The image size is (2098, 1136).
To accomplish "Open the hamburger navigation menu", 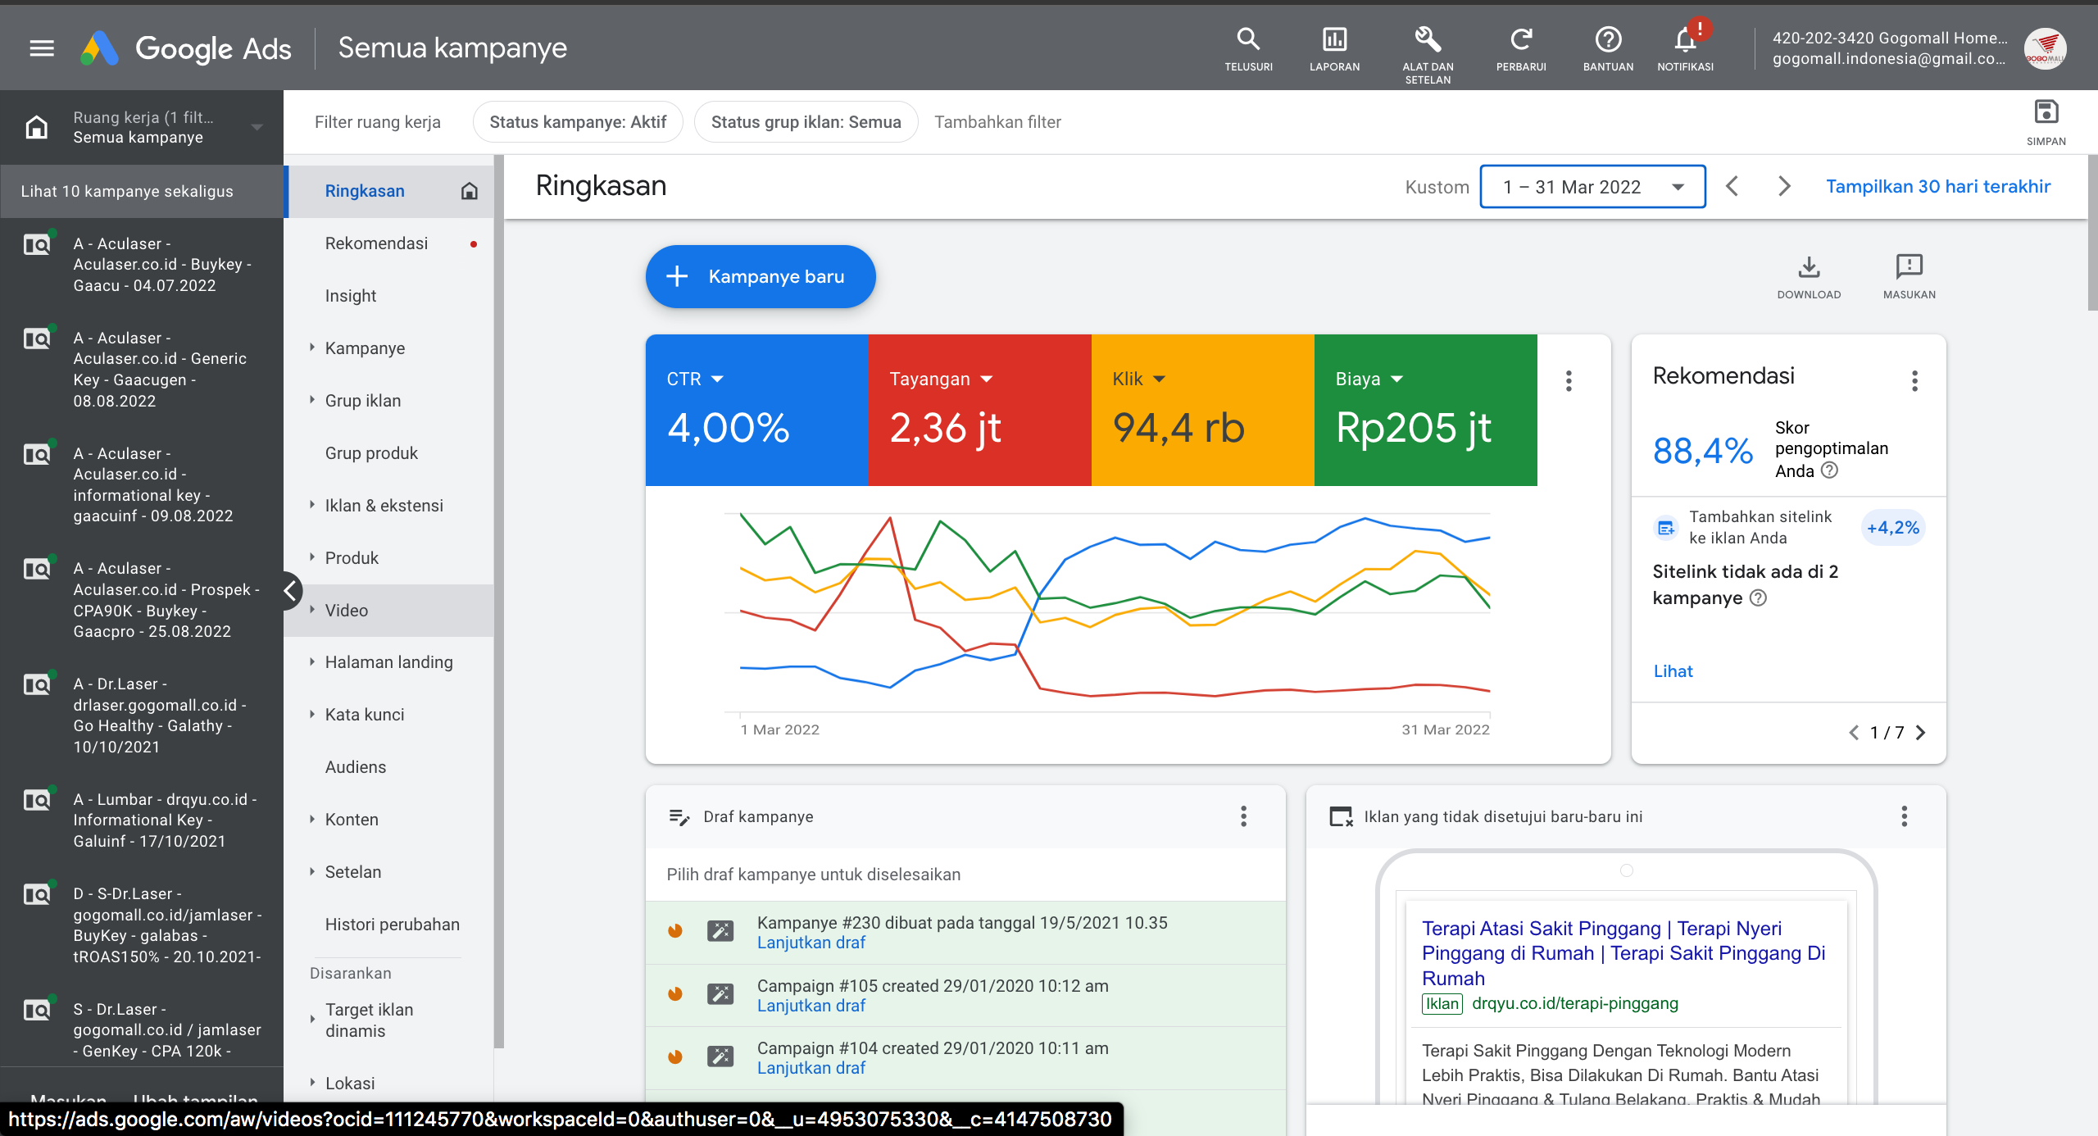I will (41, 48).
